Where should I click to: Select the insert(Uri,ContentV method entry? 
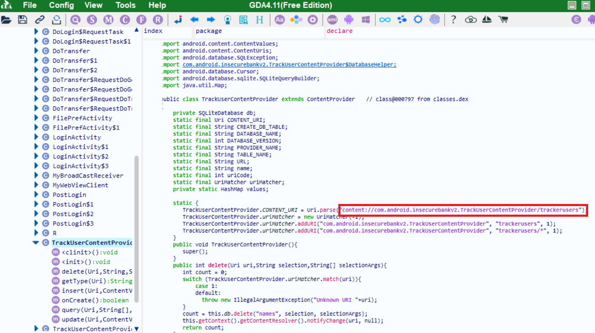coord(97,290)
